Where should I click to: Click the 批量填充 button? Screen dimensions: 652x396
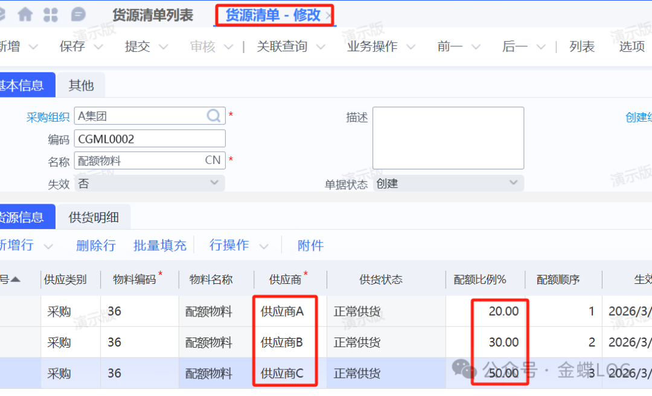pos(159,245)
